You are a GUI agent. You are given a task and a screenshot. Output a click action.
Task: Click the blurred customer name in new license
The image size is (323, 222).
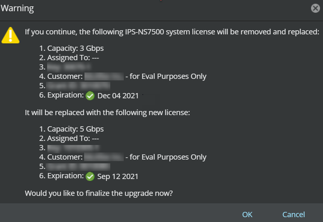point(104,157)
